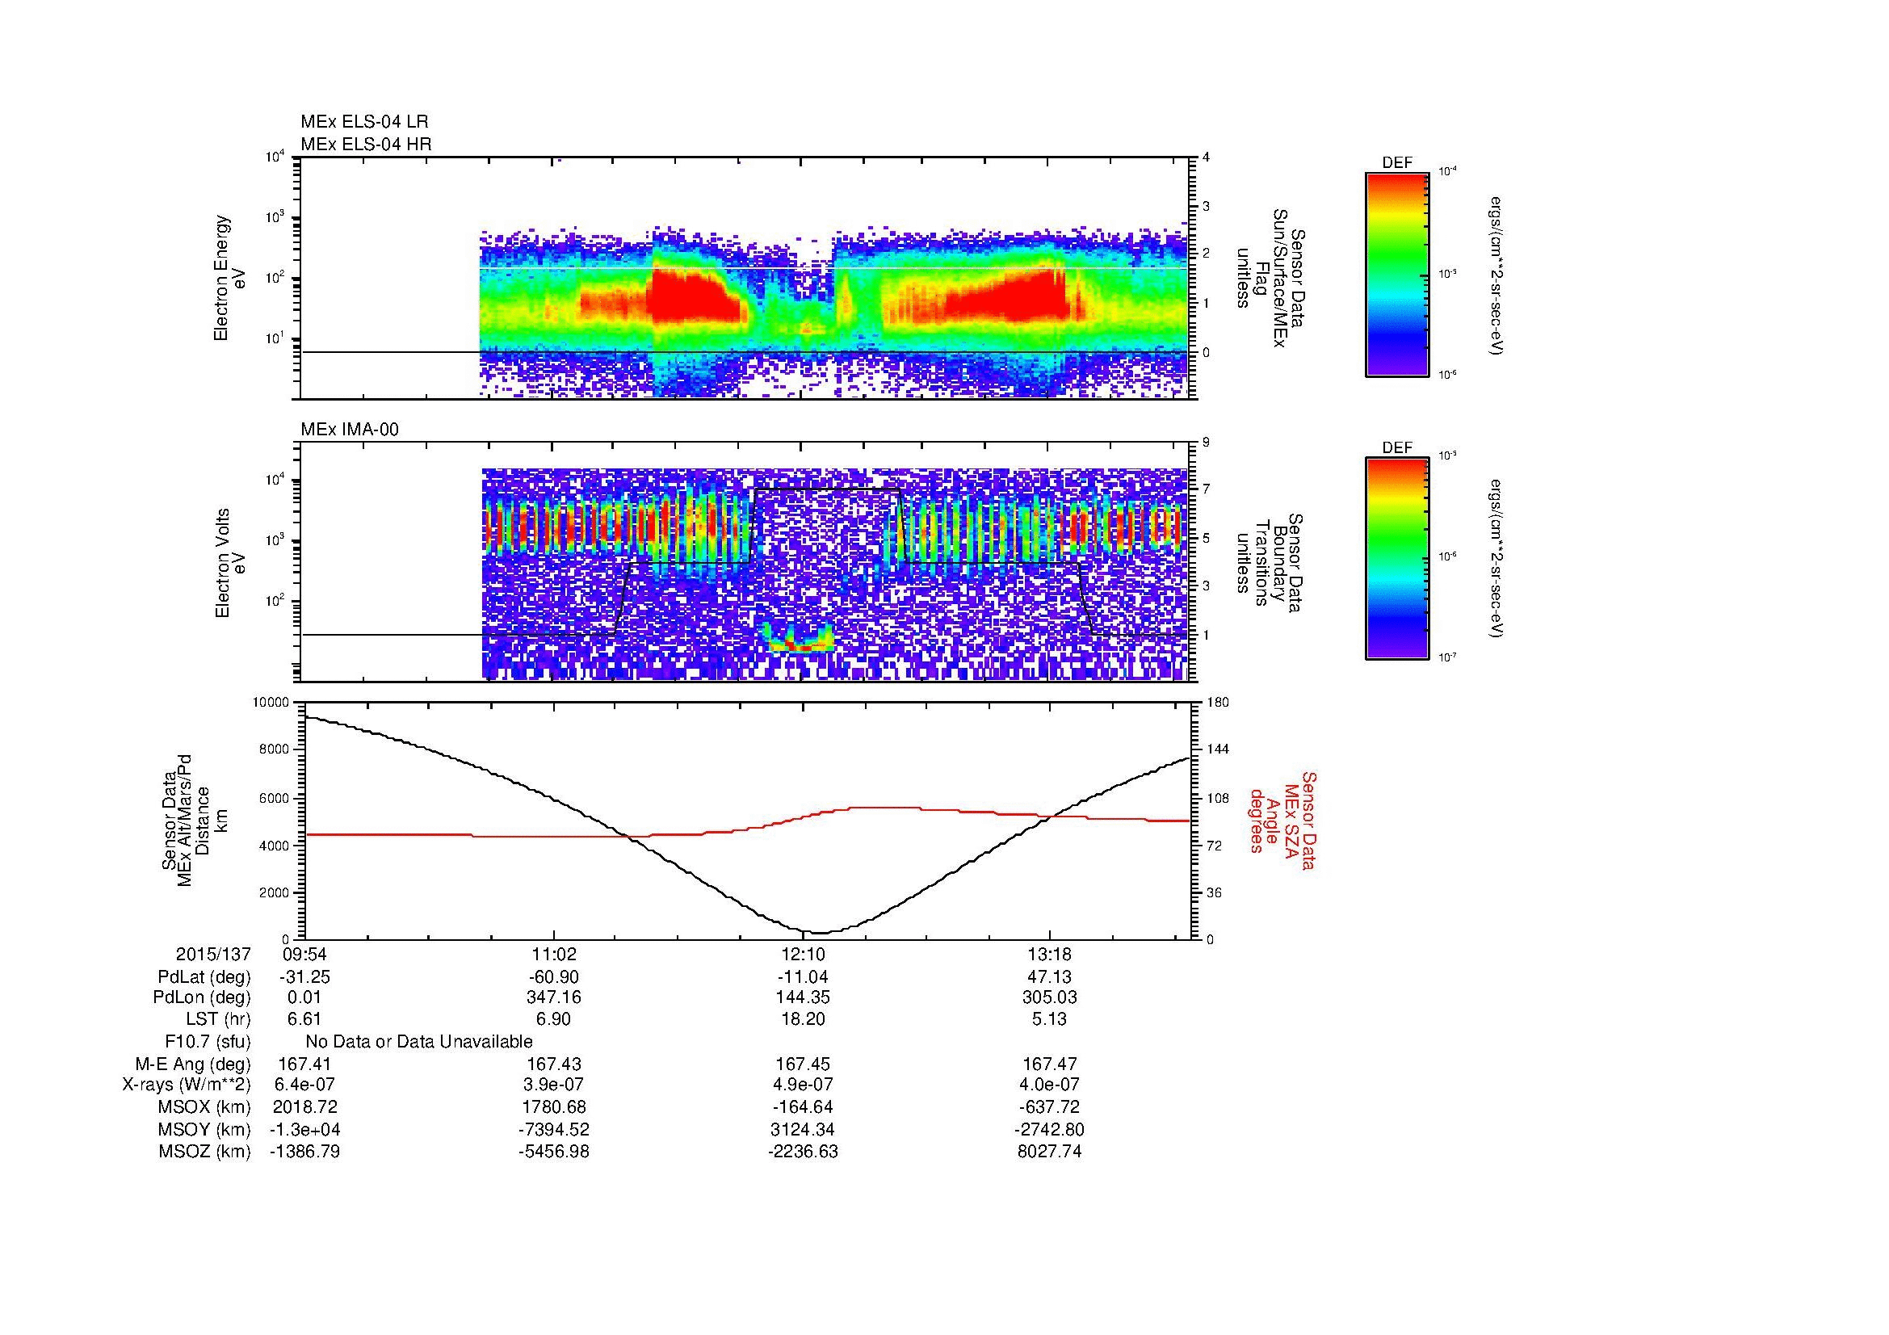Select the 'MSOY (km)' row label
Image resolution: width=1889 pixels, height=1335 pixels.
[205, 1129]
